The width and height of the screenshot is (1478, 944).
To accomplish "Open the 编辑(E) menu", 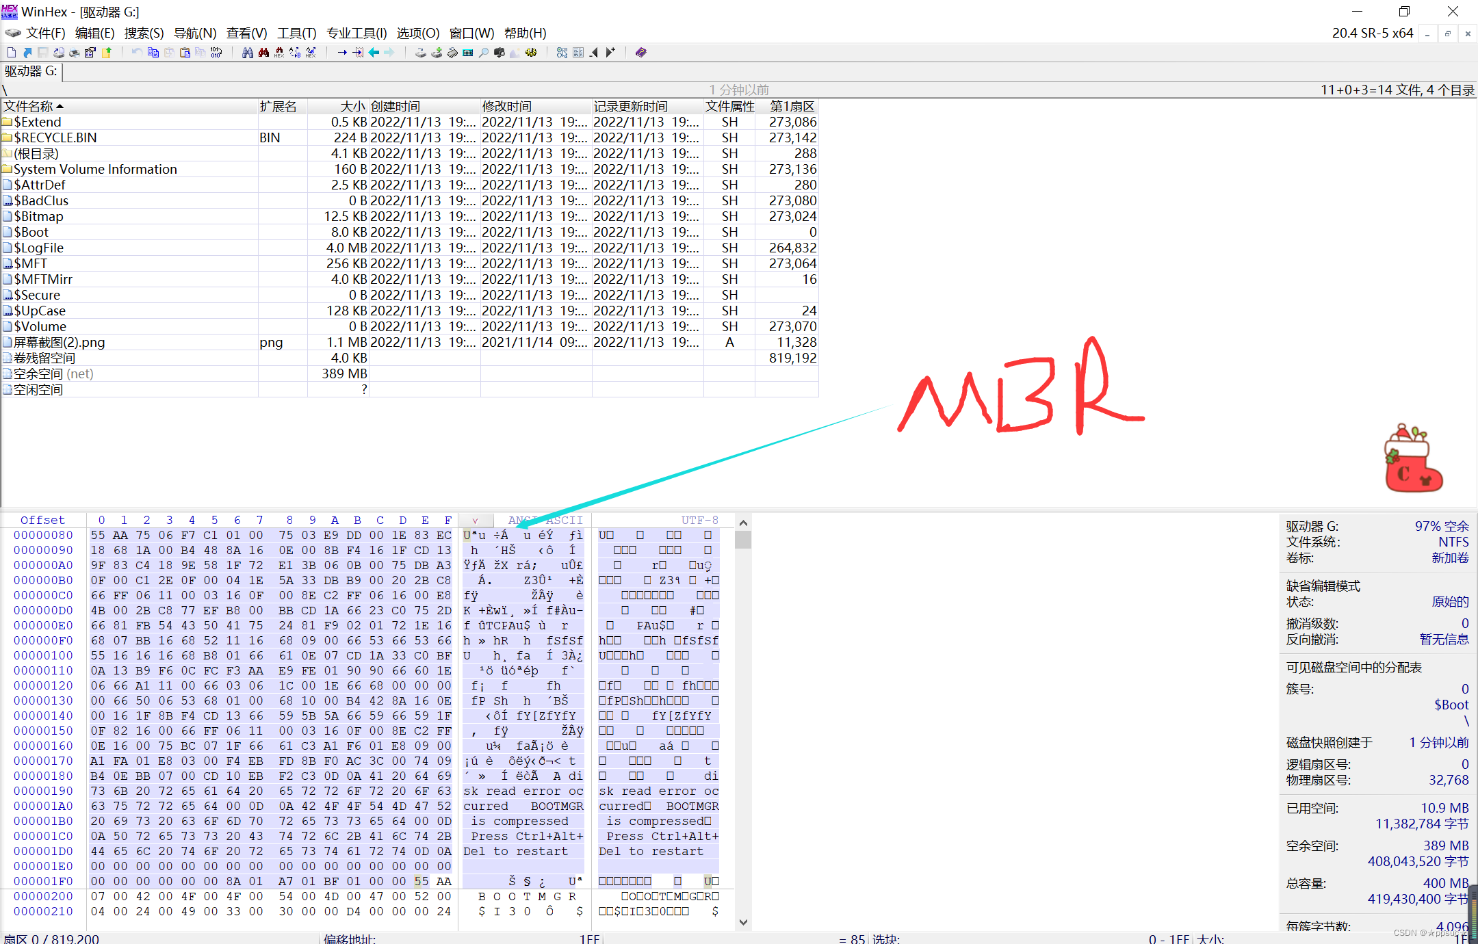I will coord(94,33).
